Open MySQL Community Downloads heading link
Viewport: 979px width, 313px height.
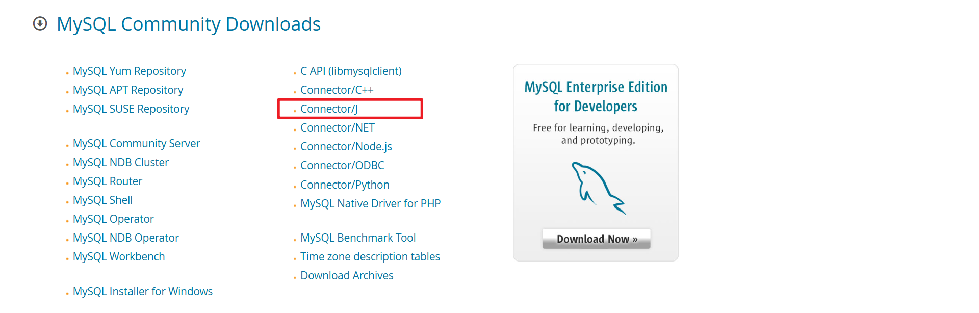189,24
